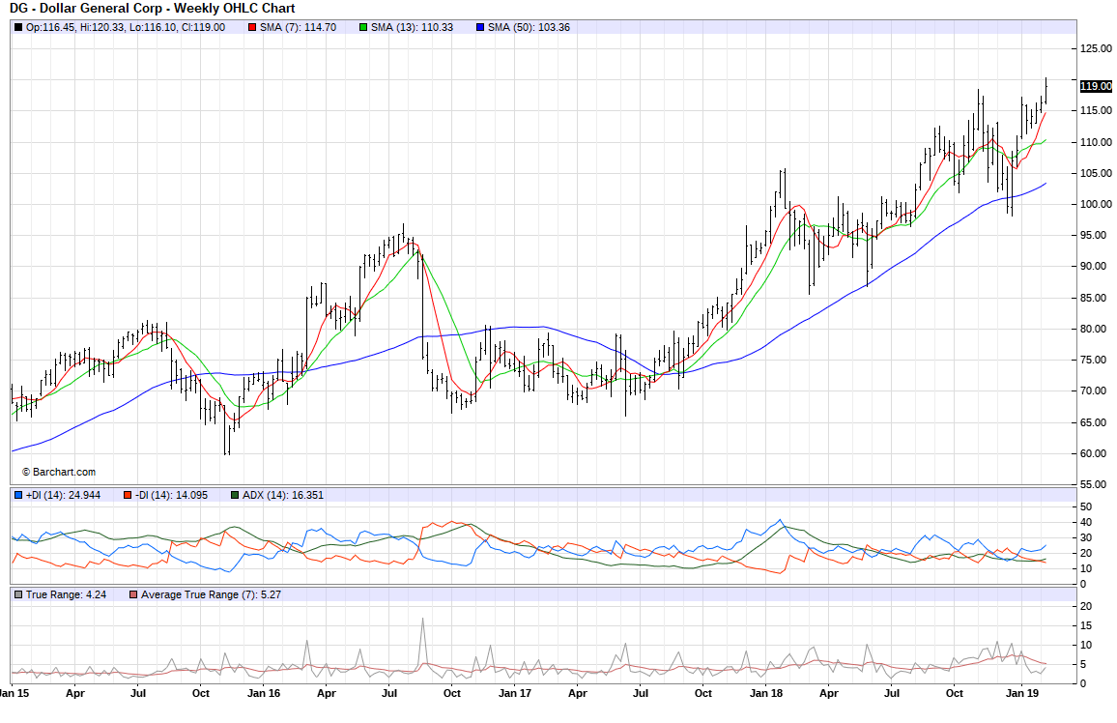Click the 'Jan 15' date axis label
This screenshot has width=1117, height=723.
pos(14,693)
